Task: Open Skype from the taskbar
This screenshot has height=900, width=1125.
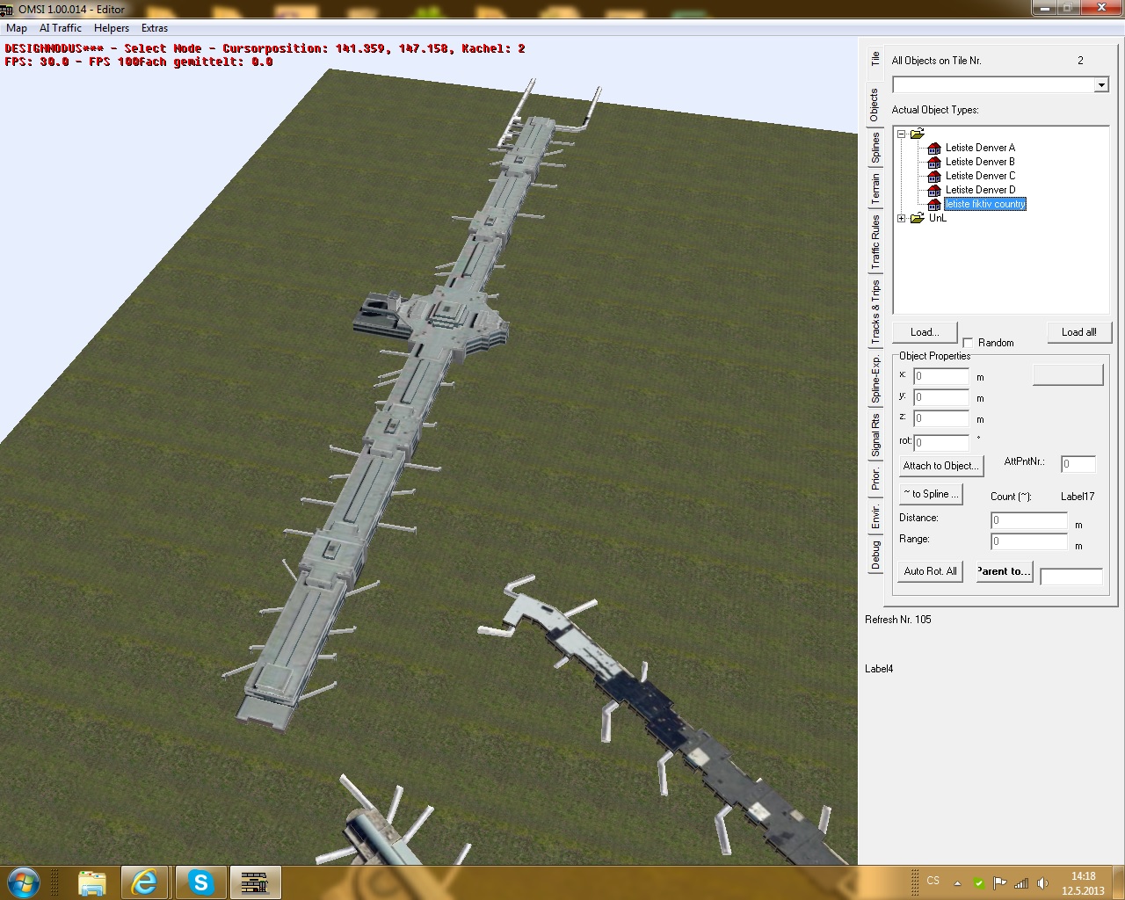Action: tap(200, 882)
